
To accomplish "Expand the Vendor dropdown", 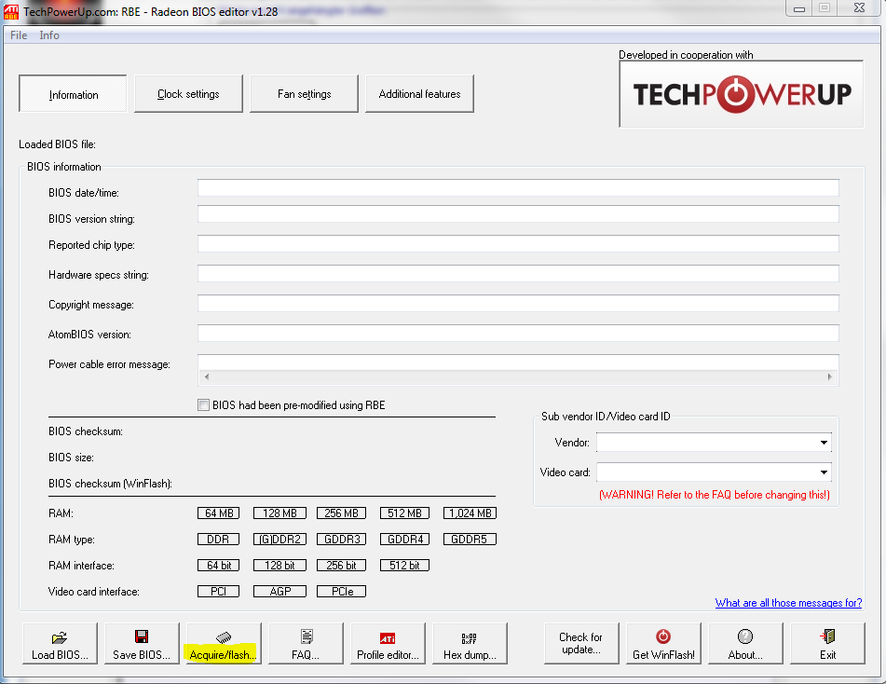I will tap(824, 442).
